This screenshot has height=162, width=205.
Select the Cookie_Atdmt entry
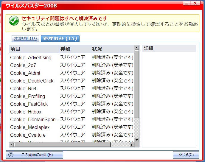point(72,73)
